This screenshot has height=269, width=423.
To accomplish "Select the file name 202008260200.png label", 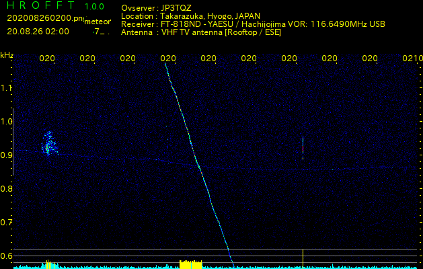I will coord(46,18).
